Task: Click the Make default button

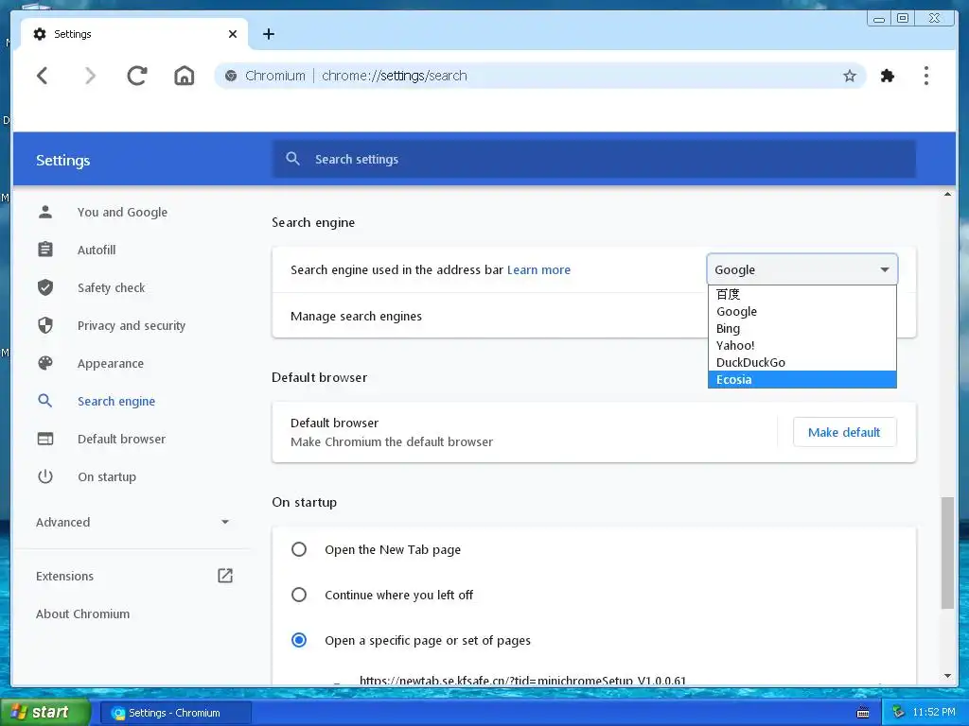Action: click(844, 432)
